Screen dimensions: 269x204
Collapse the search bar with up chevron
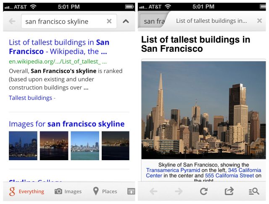pyautogui.click(x=126, y=21)
